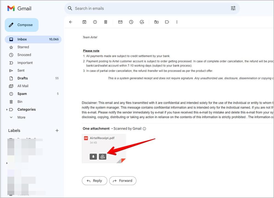Open the Categories label
The image size is (274, 198).
(x=27, y=109)
